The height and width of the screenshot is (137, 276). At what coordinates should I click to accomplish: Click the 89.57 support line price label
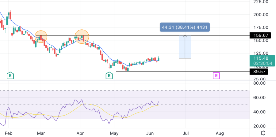pyautogui.click(x=259, y=72)
